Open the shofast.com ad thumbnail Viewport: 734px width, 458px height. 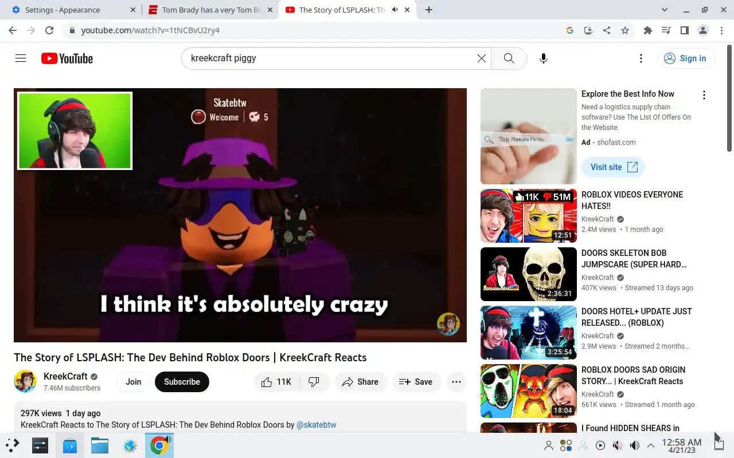click(x=529, y=136)
